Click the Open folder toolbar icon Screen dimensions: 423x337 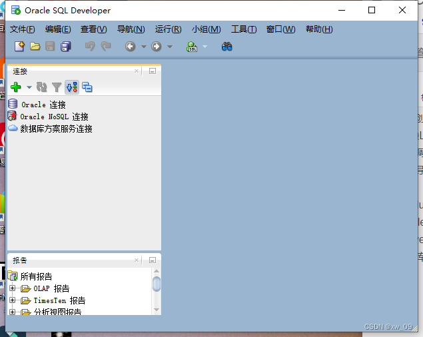(35, 47)
